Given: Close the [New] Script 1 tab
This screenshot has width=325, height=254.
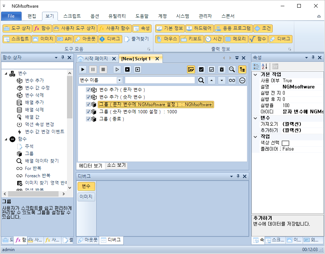Looking at the screenshot, I should pos(157,59).
